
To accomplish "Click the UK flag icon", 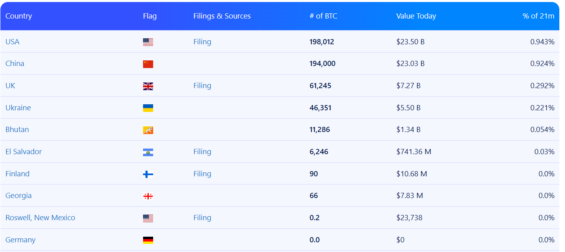I will point(148,86).
